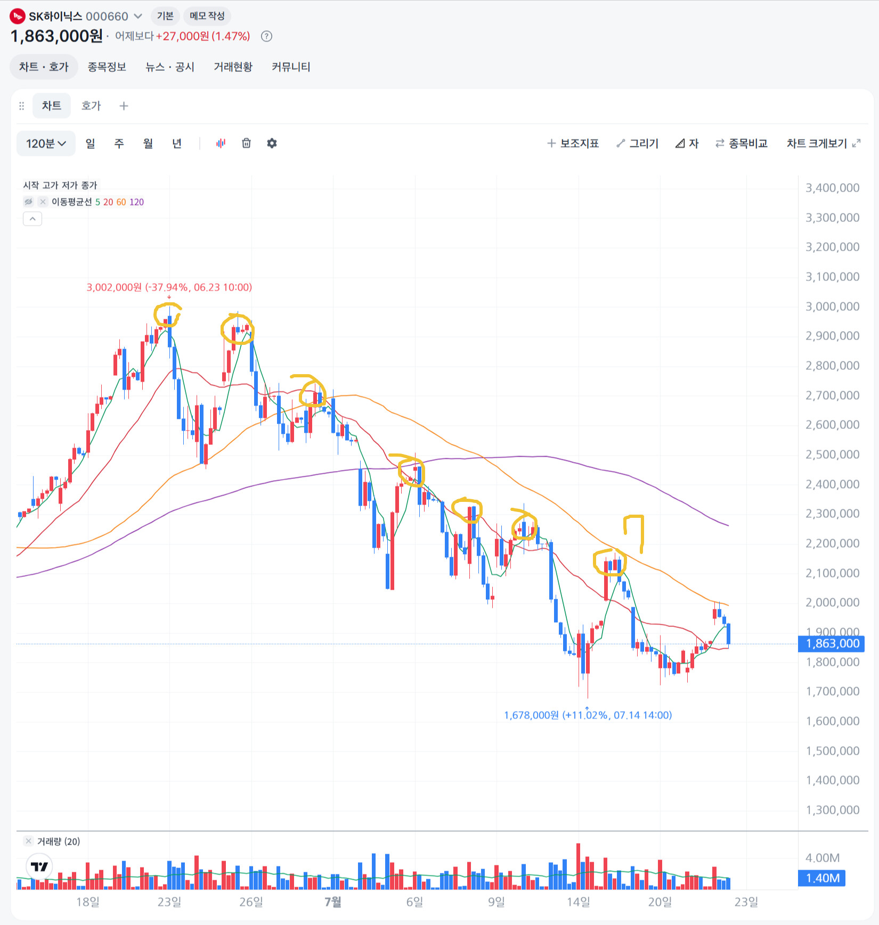Select the 자 ruler measuring tool
Image resolution: width=879 pixels, height=925 pixels.
tap(687, 144)
